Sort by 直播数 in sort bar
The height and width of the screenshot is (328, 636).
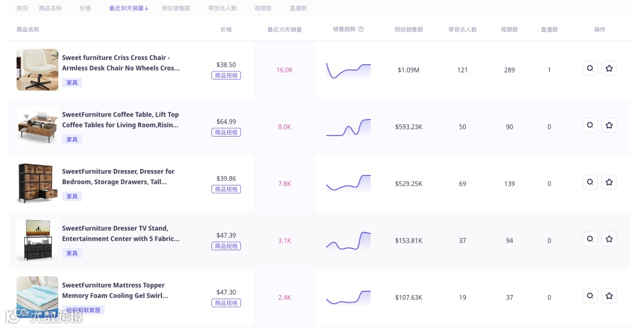[298, 8]
